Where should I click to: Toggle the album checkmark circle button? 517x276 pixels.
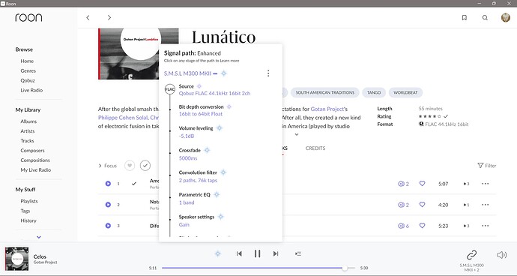click(145, 166)
